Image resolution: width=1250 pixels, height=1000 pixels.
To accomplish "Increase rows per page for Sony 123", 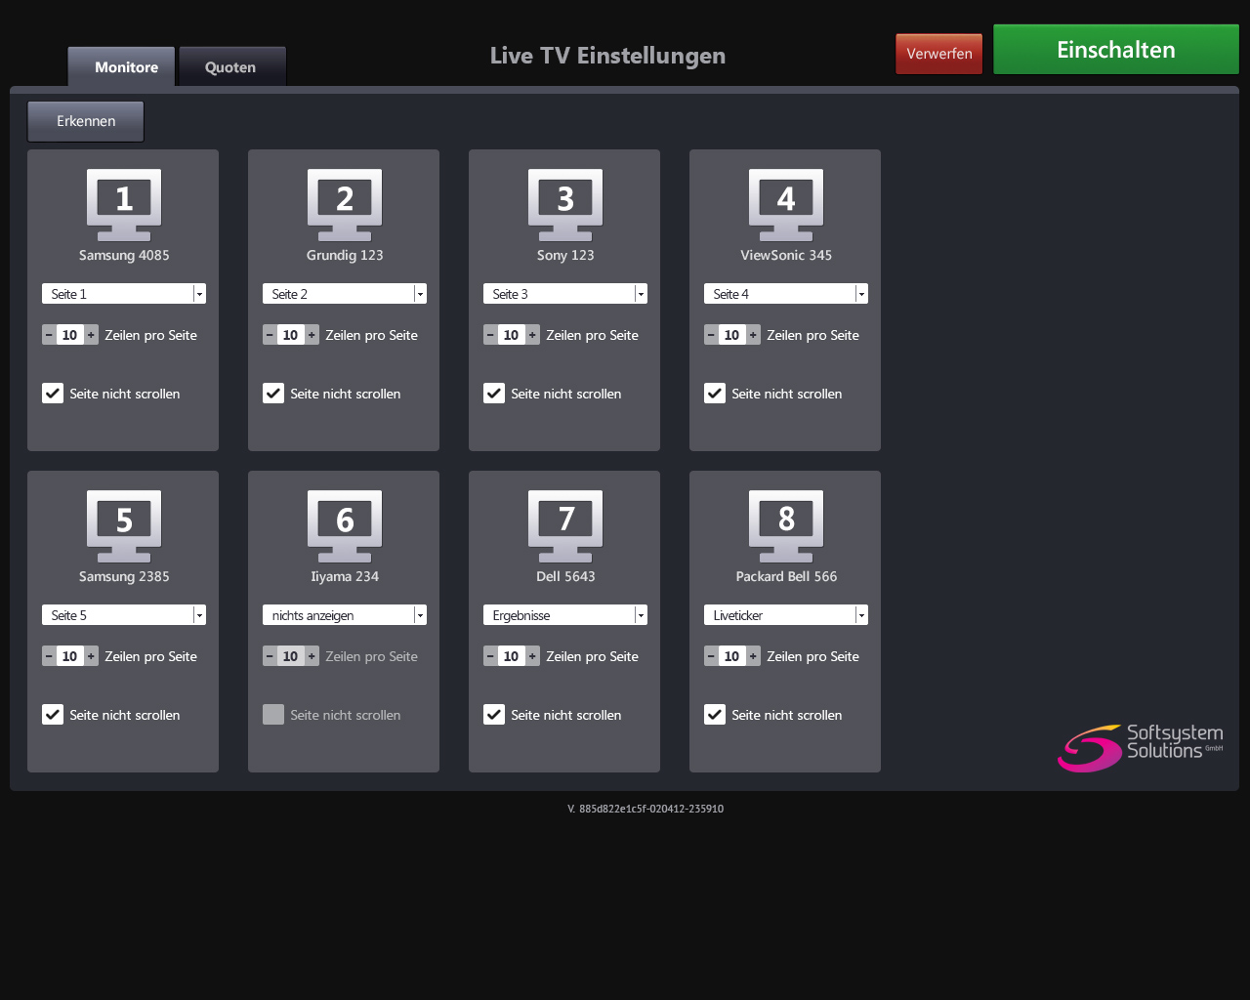I will click(x=533, y=335).
